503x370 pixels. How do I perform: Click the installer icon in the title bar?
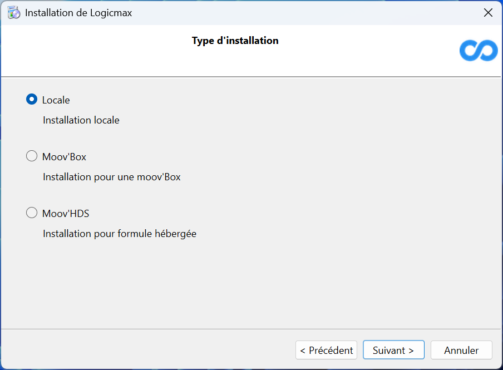click(x=14, y=13)
